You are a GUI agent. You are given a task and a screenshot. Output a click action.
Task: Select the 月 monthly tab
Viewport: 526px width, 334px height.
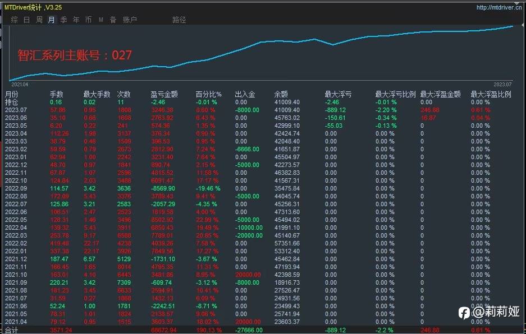[51, 20]
